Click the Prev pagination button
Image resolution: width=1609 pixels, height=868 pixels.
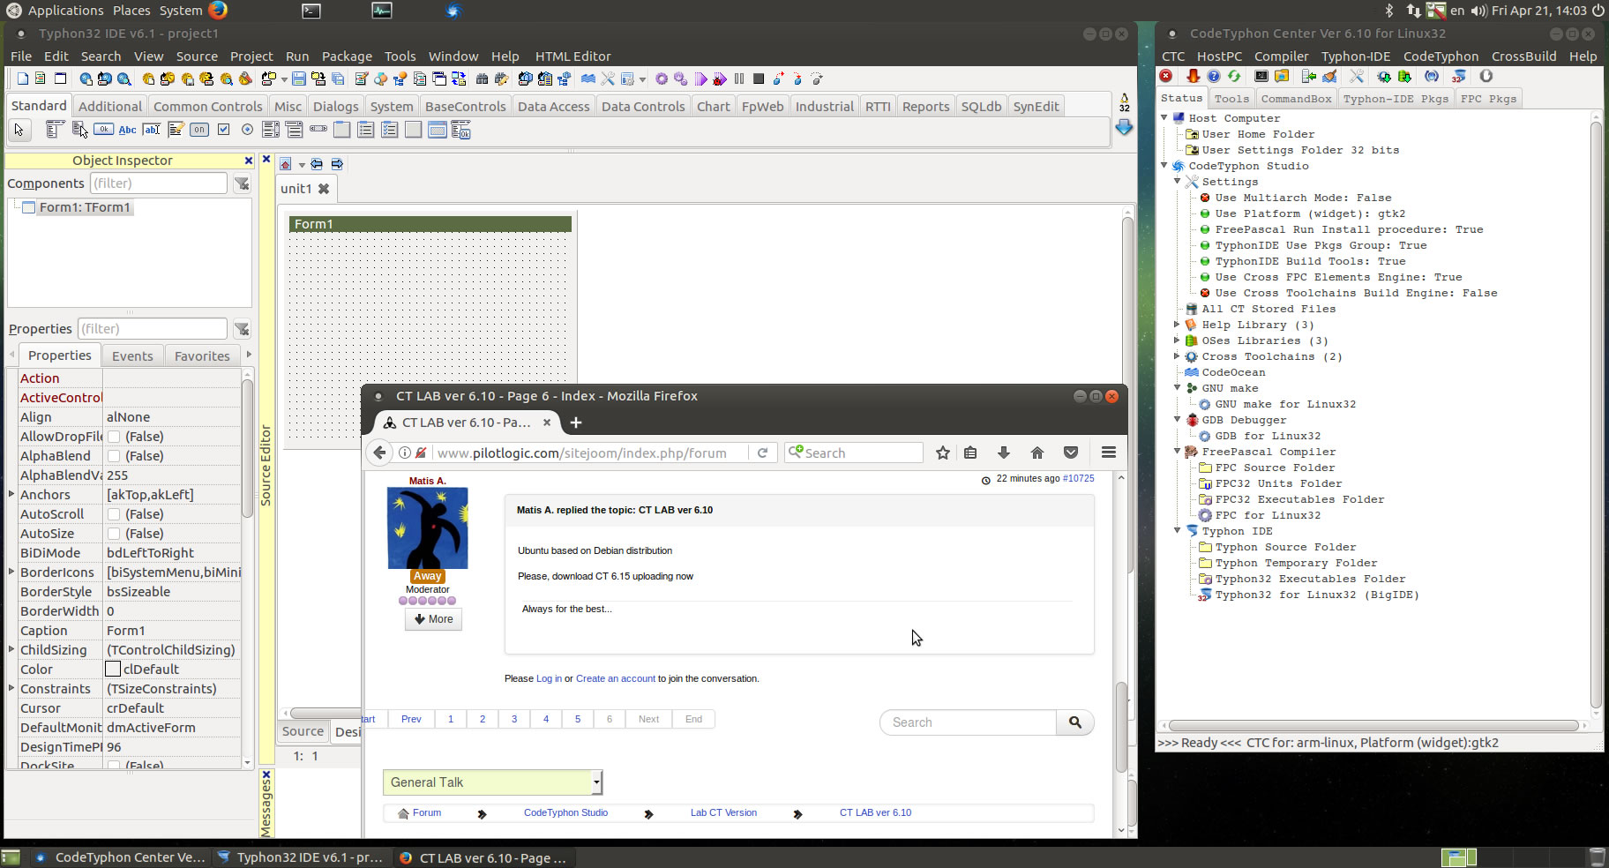411,719
